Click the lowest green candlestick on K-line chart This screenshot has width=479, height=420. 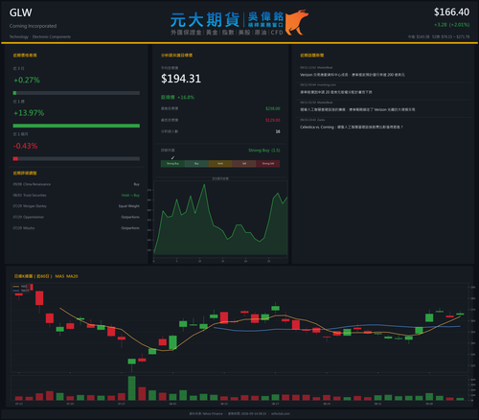pos(131,362)
